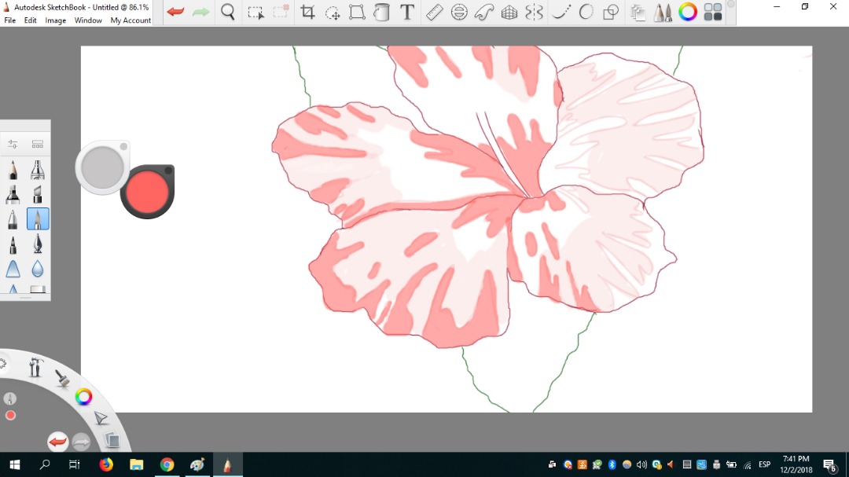This screenshot has width=849, height=477.
Task: Activate the Flood Fill bucket tool
Action: pyautogui.click(x=381, y=12)
